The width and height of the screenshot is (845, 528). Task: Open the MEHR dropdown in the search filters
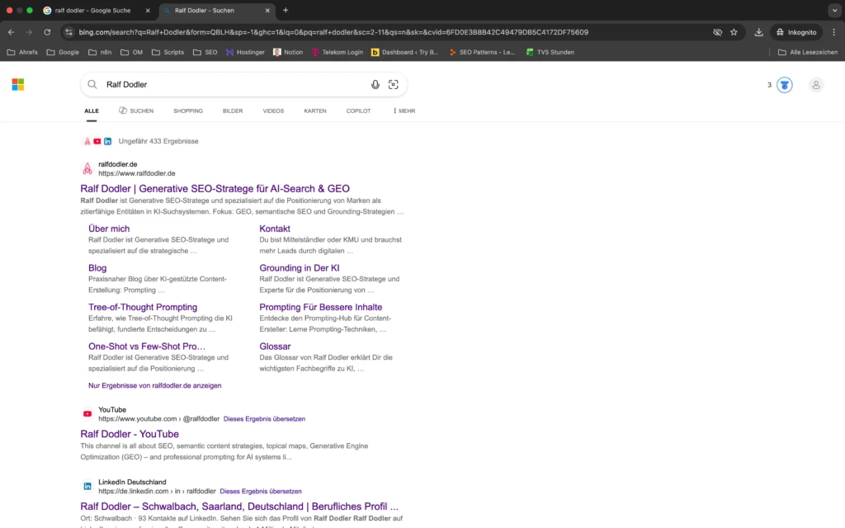(x=404, y=110)
